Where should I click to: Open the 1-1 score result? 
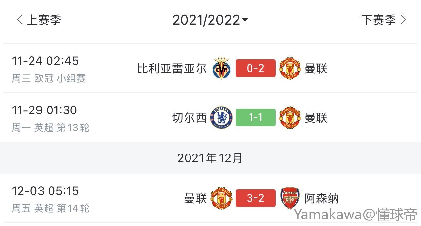point(255,117)
